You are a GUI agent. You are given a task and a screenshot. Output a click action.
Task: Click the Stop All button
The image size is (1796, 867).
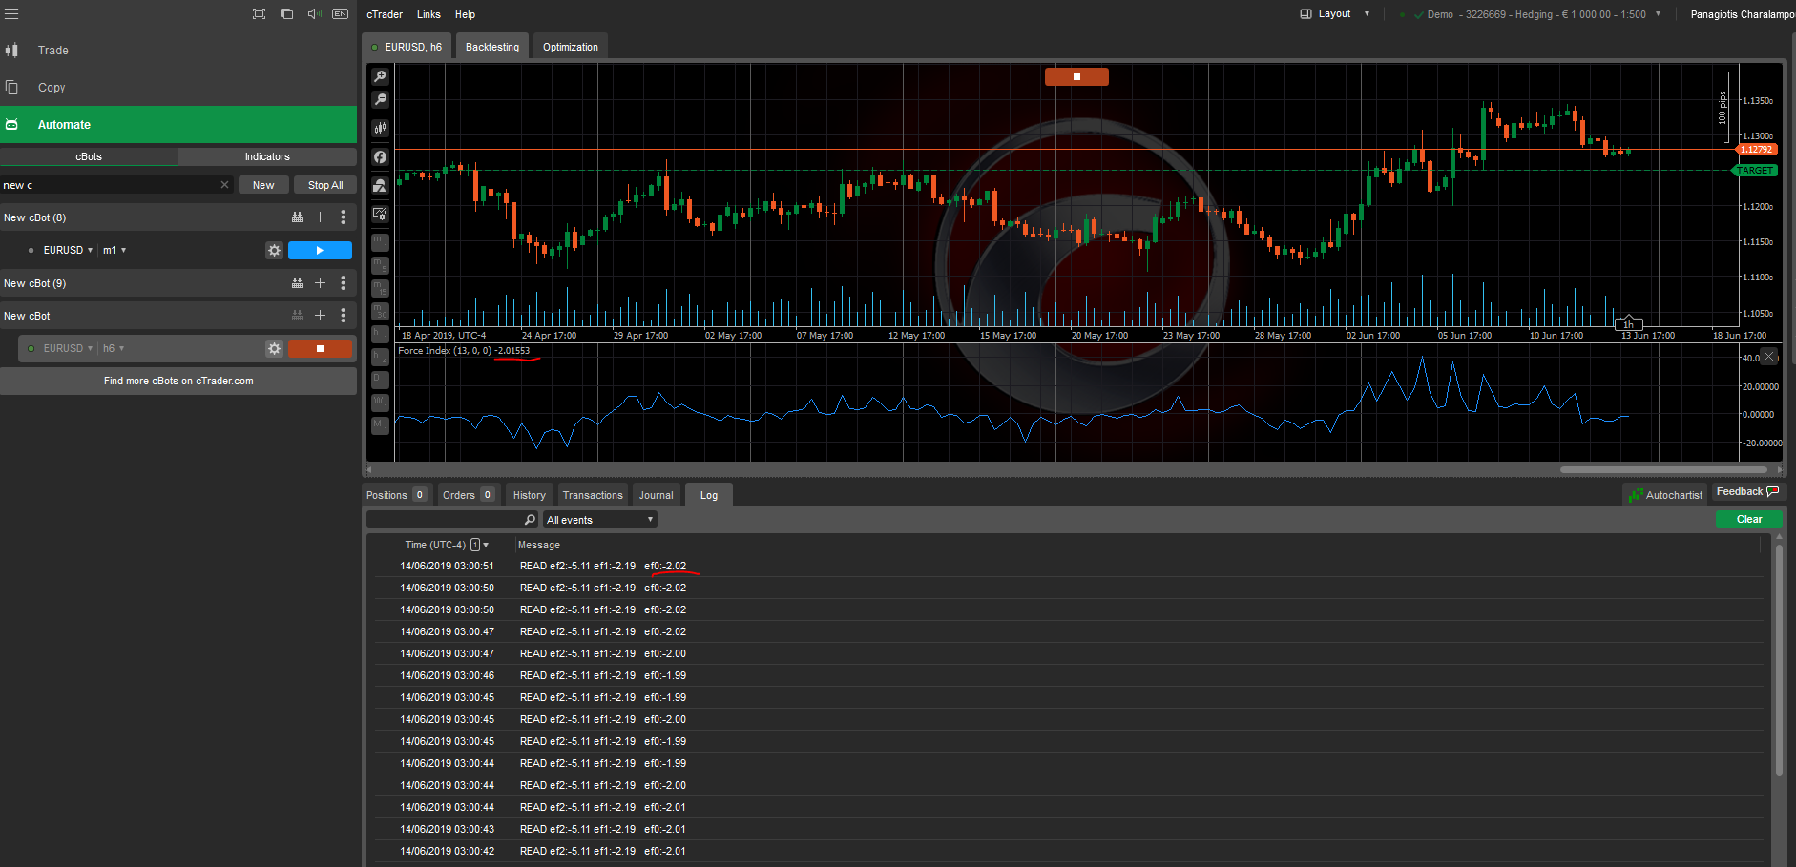[x=325, y=185]
